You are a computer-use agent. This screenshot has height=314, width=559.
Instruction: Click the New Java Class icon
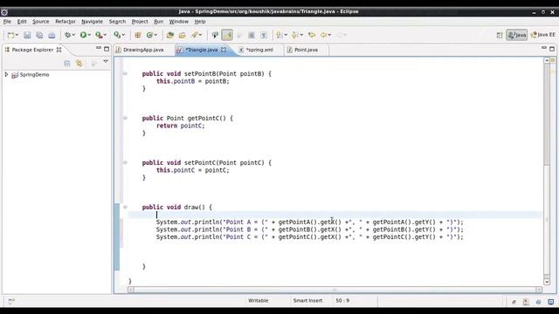point(149,35)
